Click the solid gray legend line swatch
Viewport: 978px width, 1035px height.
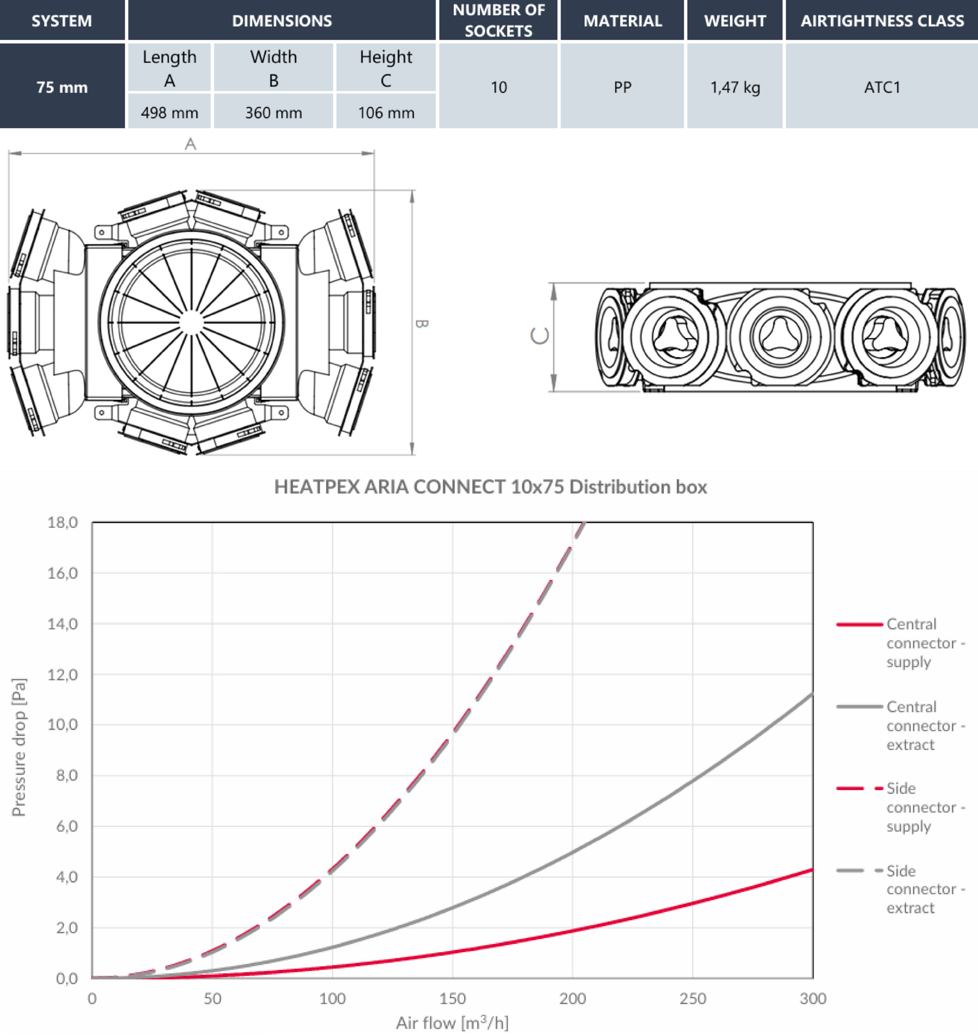pos(859,706)
